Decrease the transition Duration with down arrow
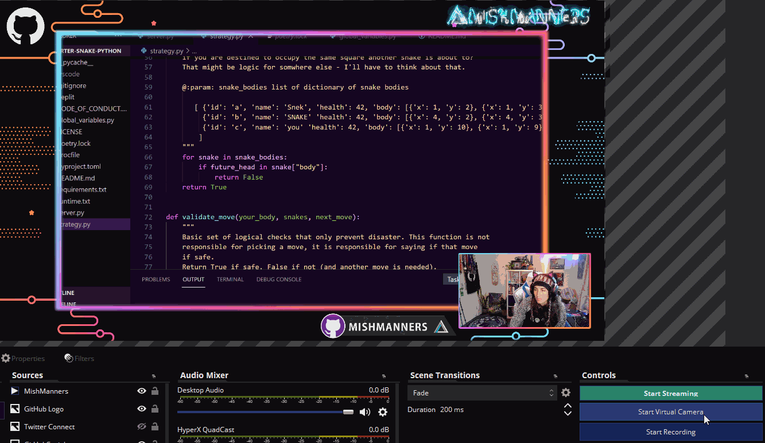This screenshot has width=765, height=443. (x=568, y=413)
